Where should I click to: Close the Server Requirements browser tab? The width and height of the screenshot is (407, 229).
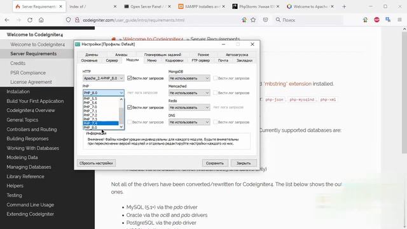61,7
